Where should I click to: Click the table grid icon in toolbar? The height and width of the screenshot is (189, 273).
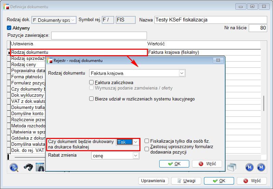(x=40, y=167)
